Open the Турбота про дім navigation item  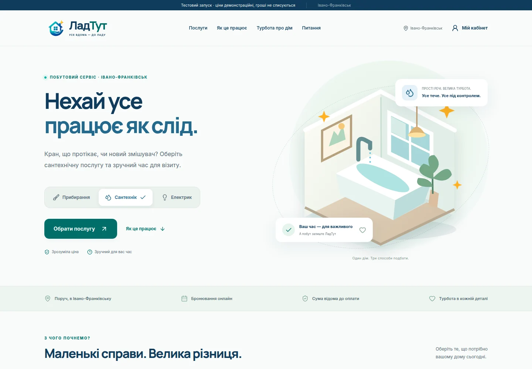coord(274,28)
